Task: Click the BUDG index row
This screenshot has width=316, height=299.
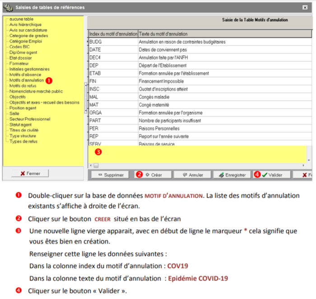Action: (96, 42)
